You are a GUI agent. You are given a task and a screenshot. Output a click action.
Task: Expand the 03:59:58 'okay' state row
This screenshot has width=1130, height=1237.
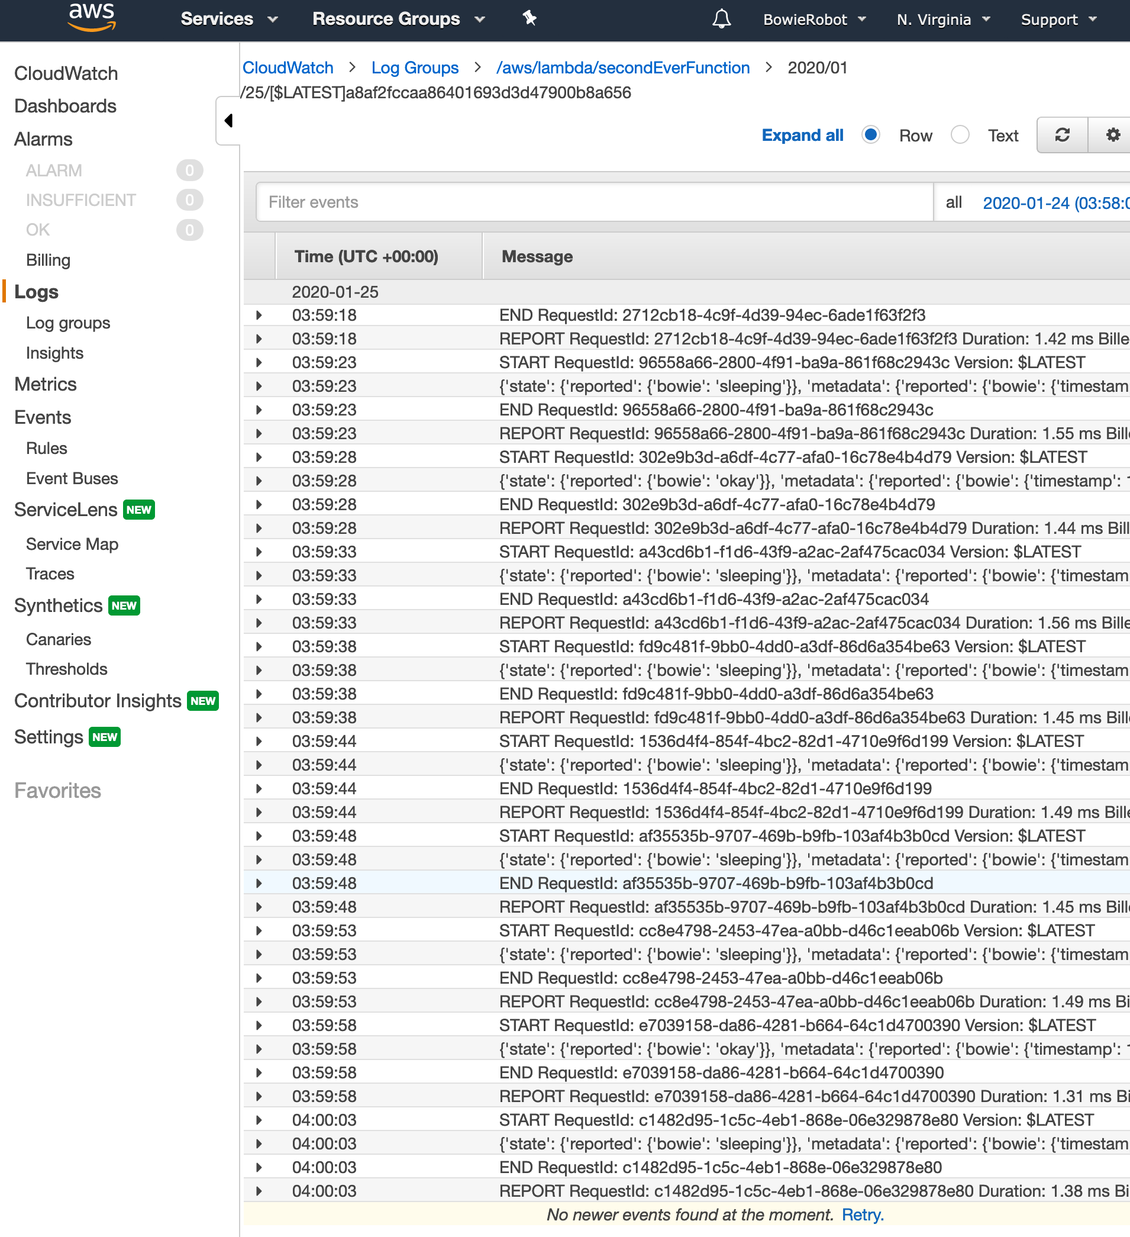[x=259, y=1049]
